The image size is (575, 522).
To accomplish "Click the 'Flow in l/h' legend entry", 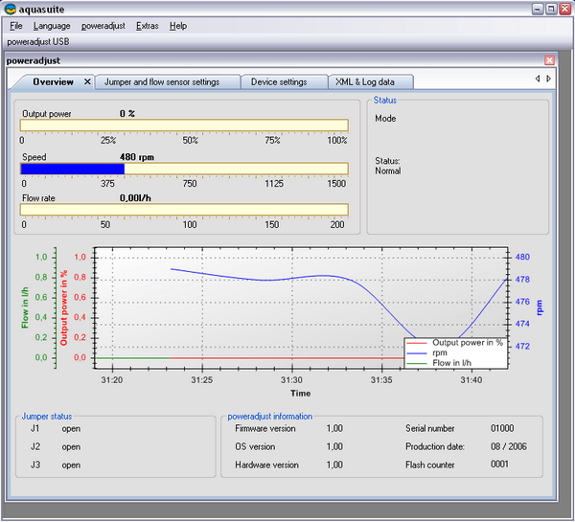I will click(x=439, y=363).
